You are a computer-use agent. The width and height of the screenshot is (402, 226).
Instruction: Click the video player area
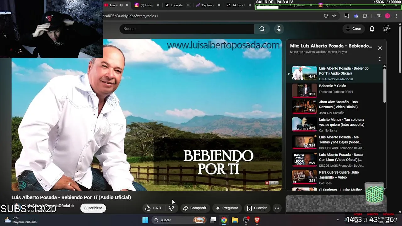pyautogui.click(x=147, y=115)
